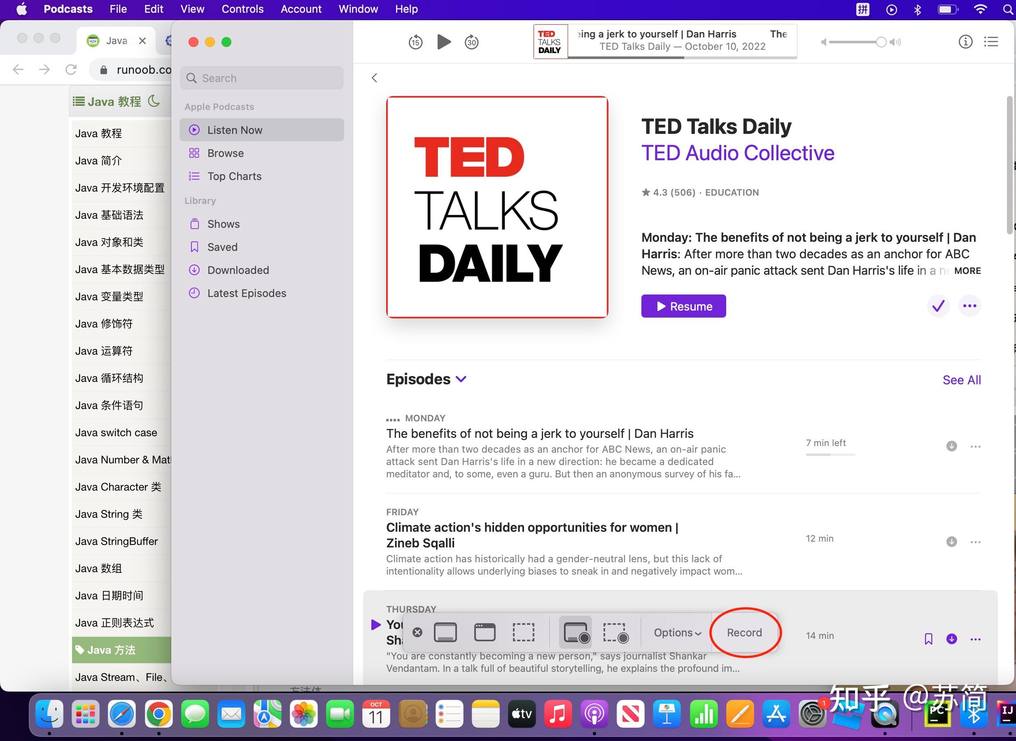Open more options for Dan Harris episode
The width and height of the screenshot is (1016, 741).
[x=975, y=446]
